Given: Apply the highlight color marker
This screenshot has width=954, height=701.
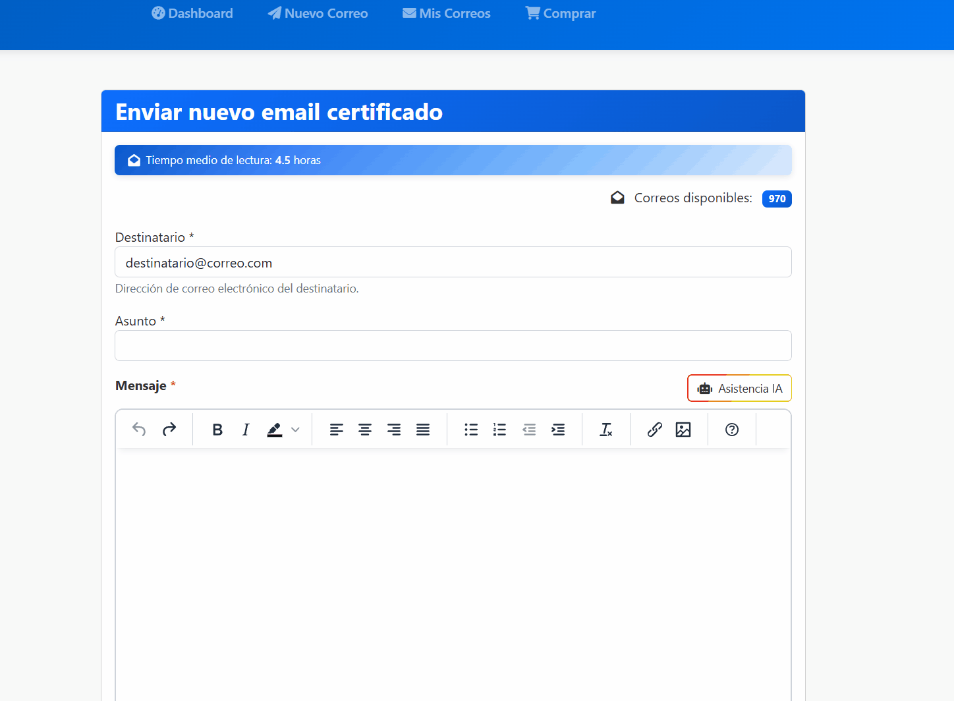Looking at the screenshot, I should (x=275, y=430).
